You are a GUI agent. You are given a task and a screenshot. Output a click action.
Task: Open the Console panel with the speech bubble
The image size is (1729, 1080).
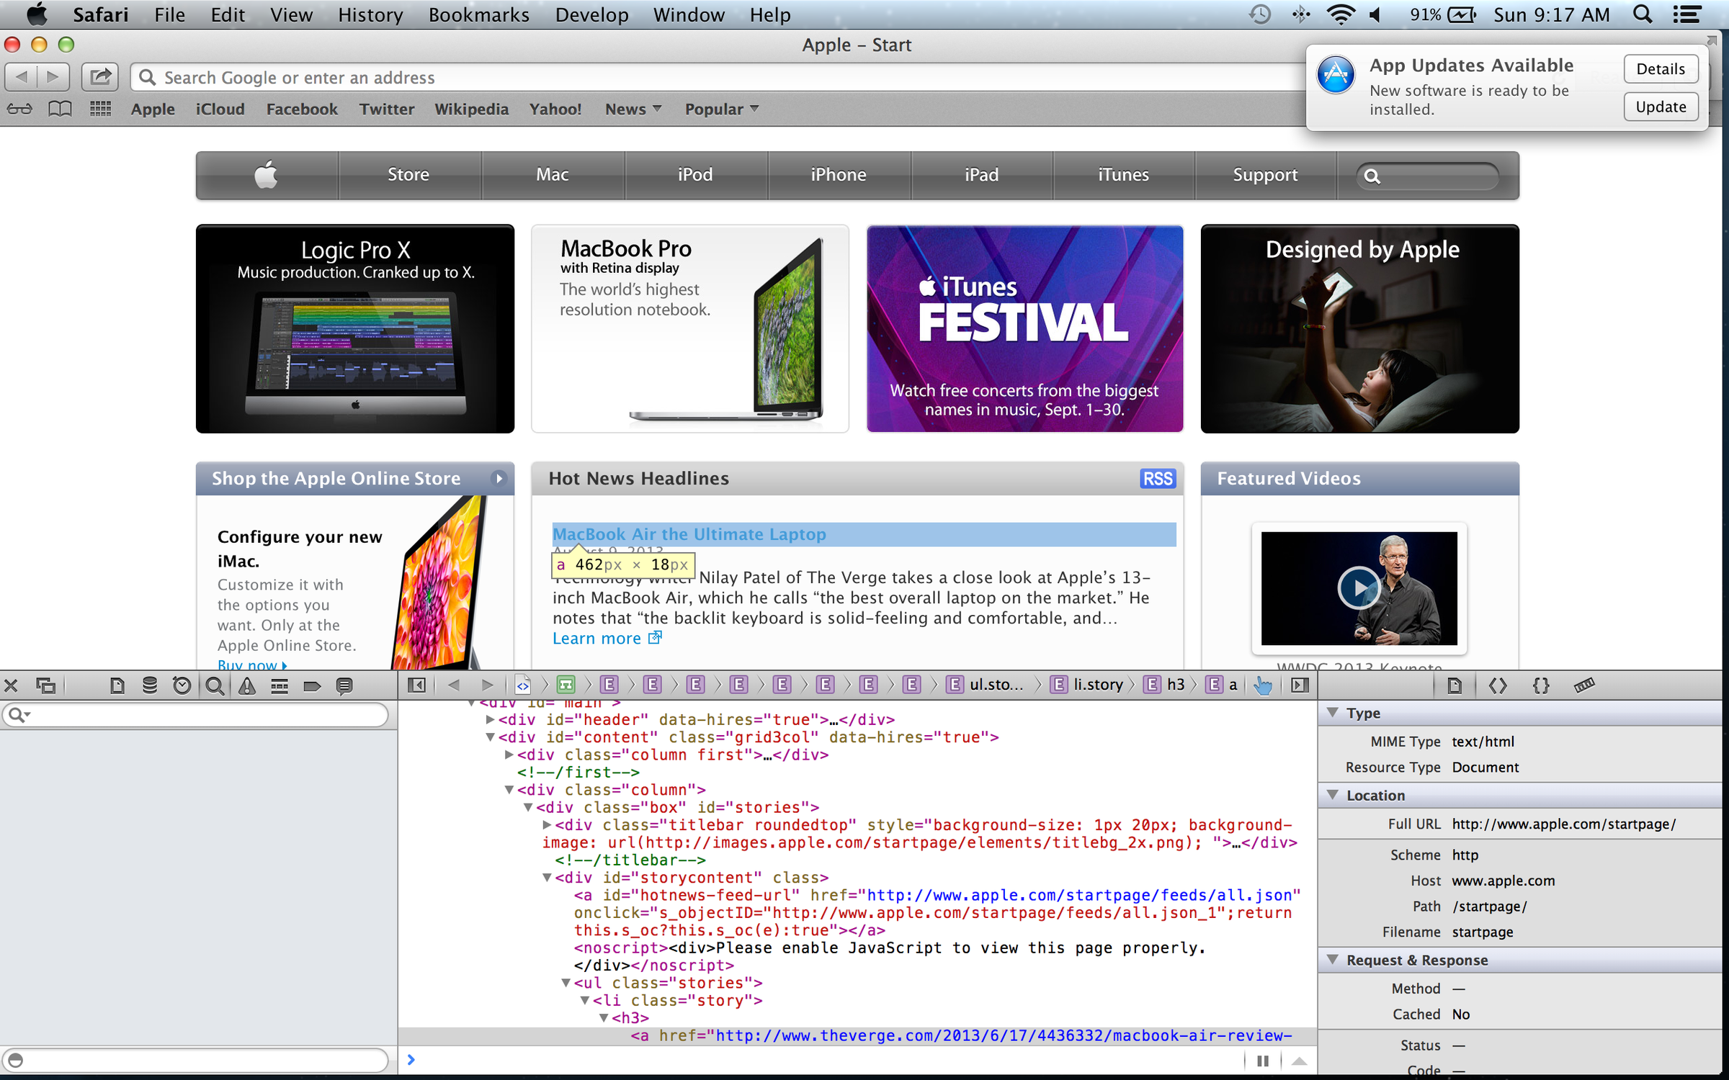(x=344, y=685)
